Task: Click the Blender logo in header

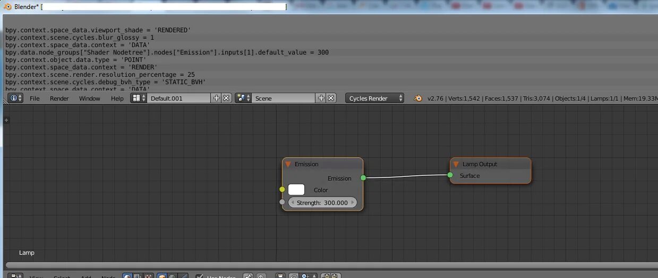Action: 418,98
